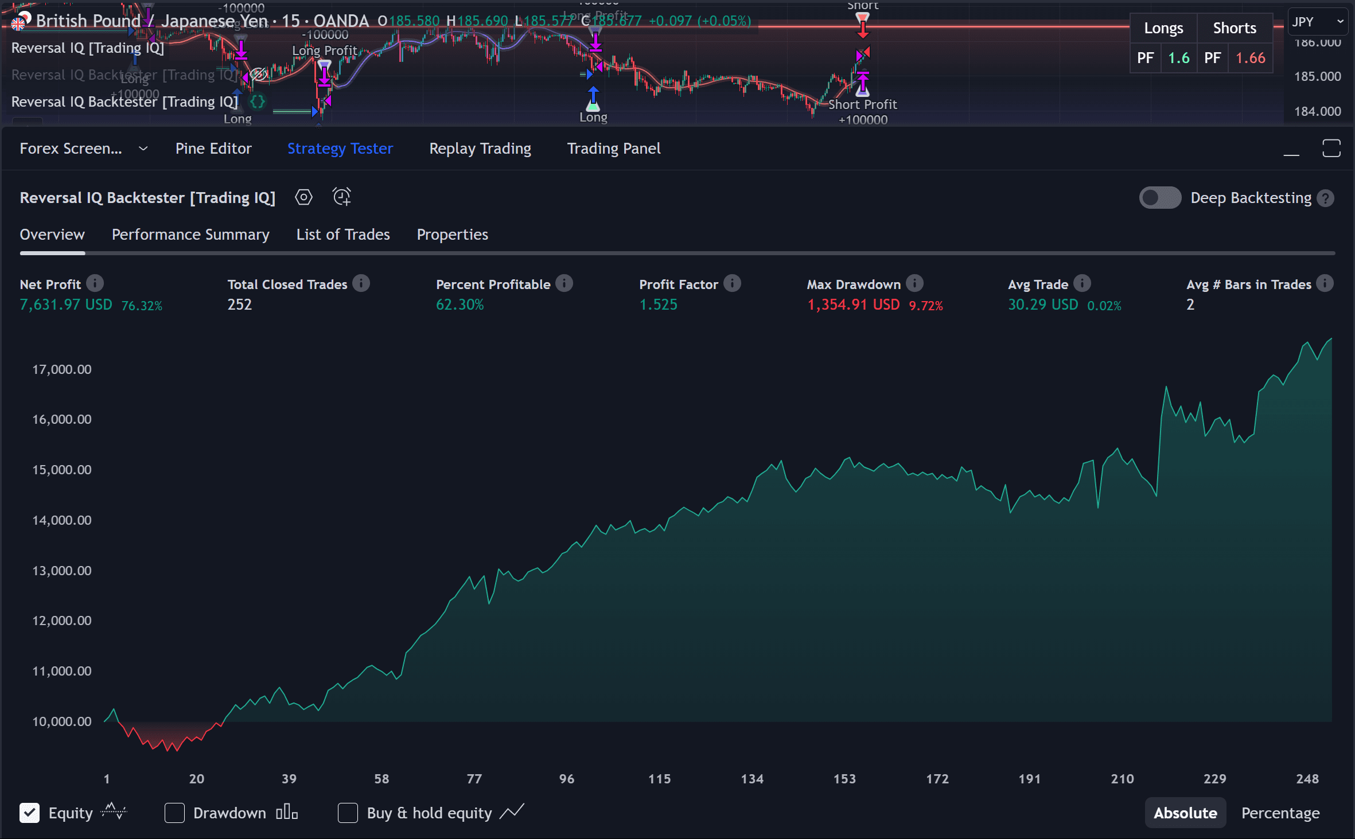
Task: Enable Buy & hold equity checkbox
Action: tap(348, 813)
